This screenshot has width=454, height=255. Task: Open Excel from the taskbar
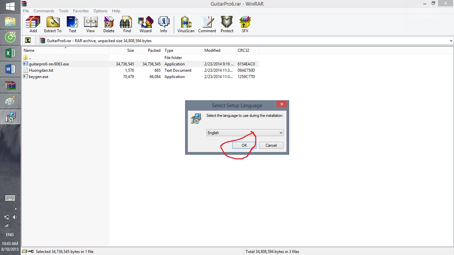coord(10,53)
